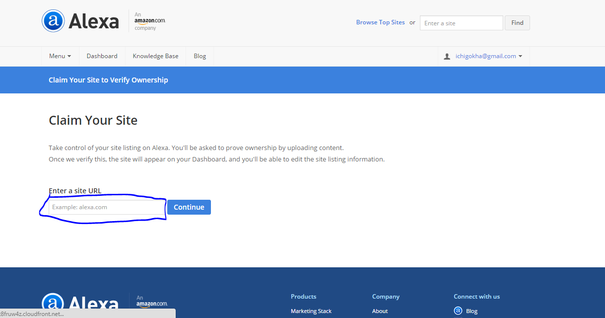Screen dimensions: 605x318
Task: Click the 'Connect with us' footer heading
Action: tap(476, 297)
